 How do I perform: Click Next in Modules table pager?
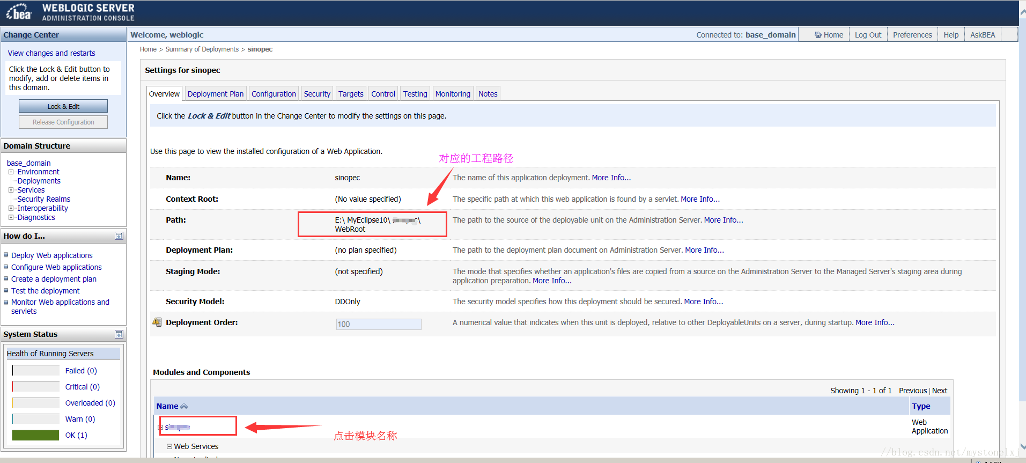tap(940, 391)
